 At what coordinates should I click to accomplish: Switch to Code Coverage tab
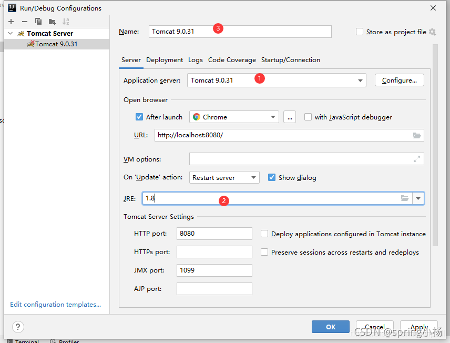pyautogui.click(x=232, y=60)
